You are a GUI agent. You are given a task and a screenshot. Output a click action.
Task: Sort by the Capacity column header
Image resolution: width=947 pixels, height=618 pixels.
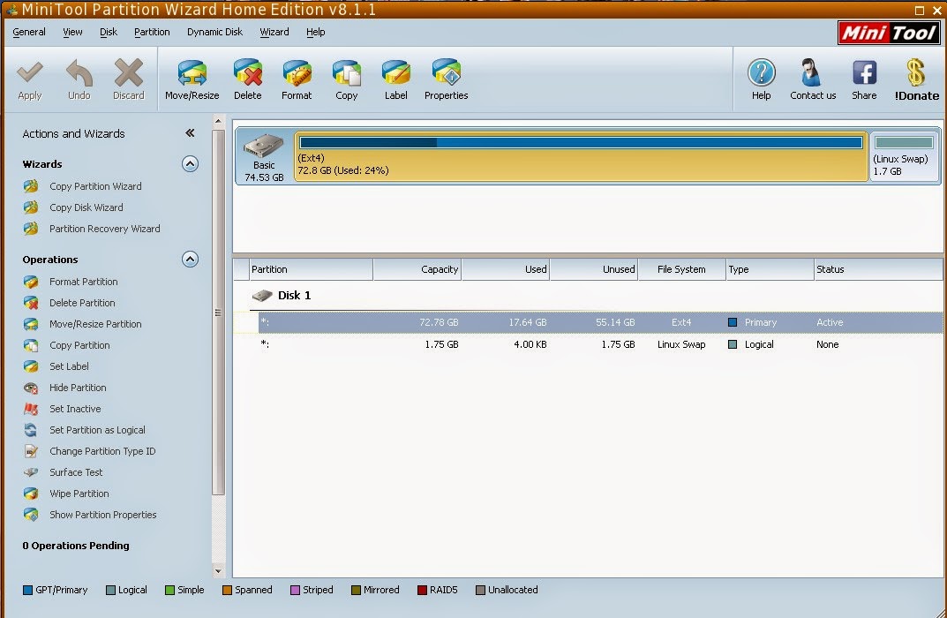(417, 269)
